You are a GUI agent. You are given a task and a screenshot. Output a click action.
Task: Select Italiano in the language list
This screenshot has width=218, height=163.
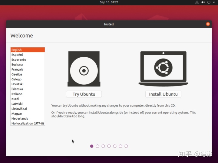point(28,94)
